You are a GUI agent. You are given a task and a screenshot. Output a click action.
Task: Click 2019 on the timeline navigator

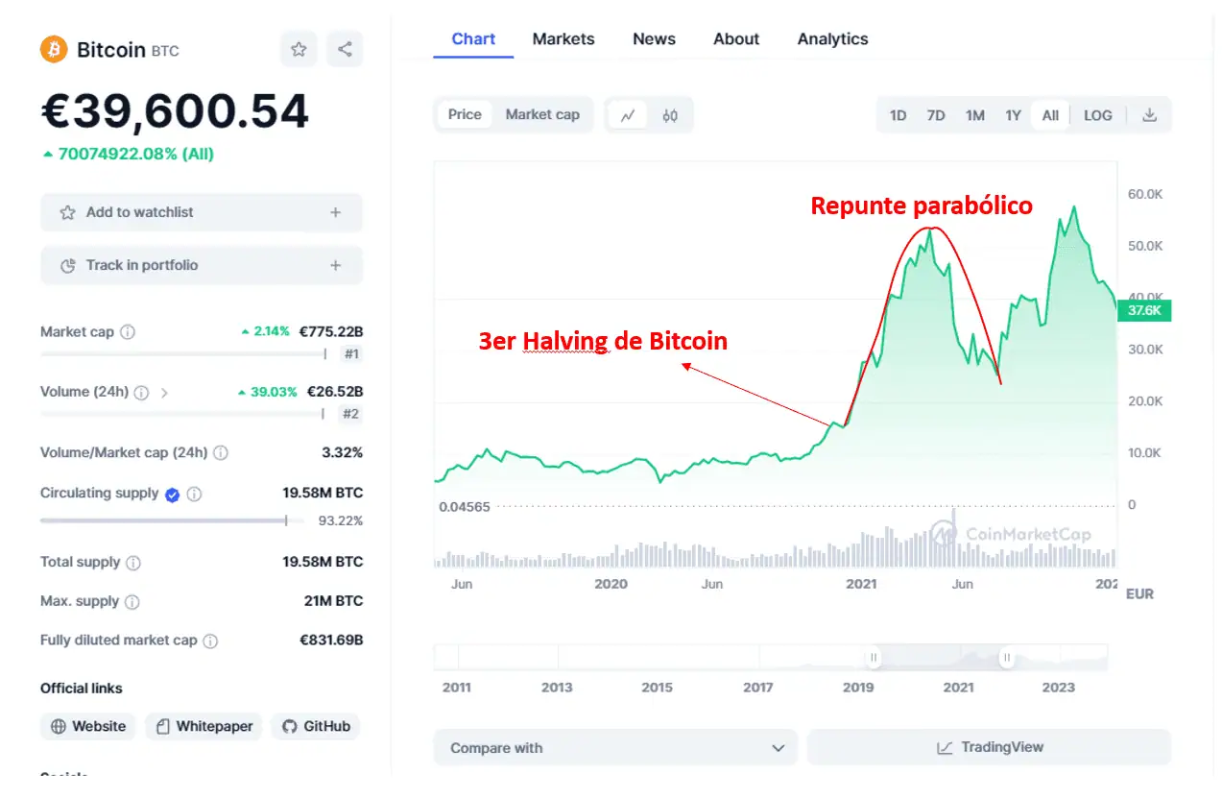pos(858,688)
